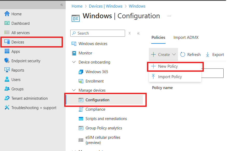The width and height of the screenshot is (227, 151).
Task: Choose New Policy from the menu
Action: 168,66
